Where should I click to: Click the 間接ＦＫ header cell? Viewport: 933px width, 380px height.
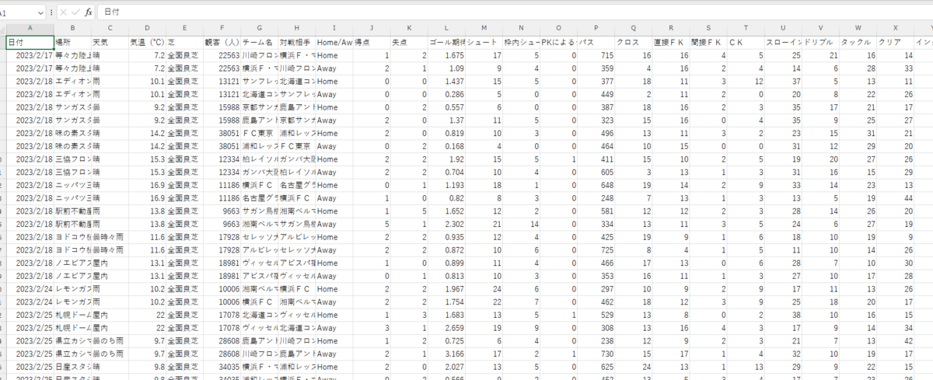tap(708, 41)
